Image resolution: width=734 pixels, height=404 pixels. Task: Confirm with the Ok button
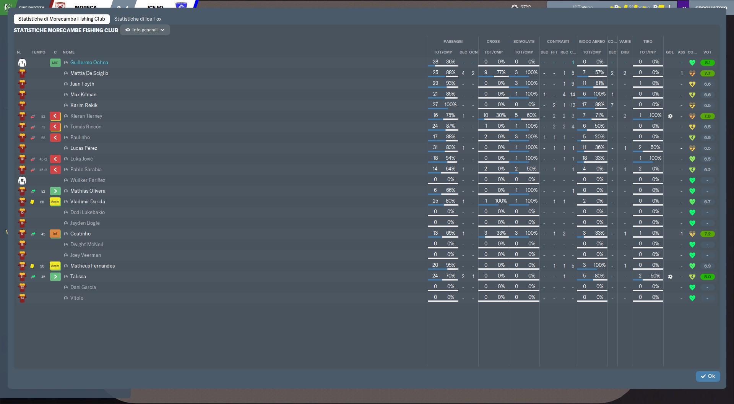tap(708, 376)
